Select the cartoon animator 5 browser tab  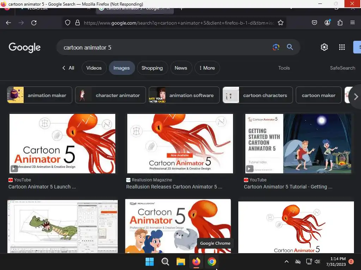coord(135,9)
